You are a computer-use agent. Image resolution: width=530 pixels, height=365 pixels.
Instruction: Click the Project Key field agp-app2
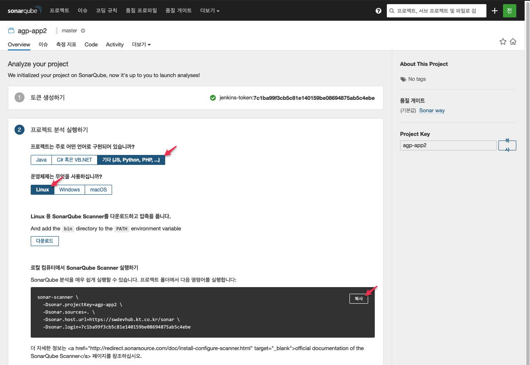tap(448, 145)
